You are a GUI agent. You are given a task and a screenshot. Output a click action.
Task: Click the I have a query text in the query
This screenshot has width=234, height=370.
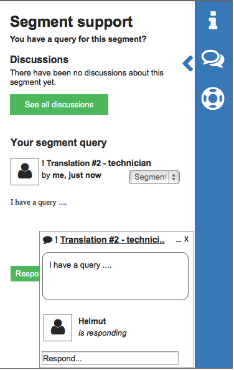click(39, 202)
